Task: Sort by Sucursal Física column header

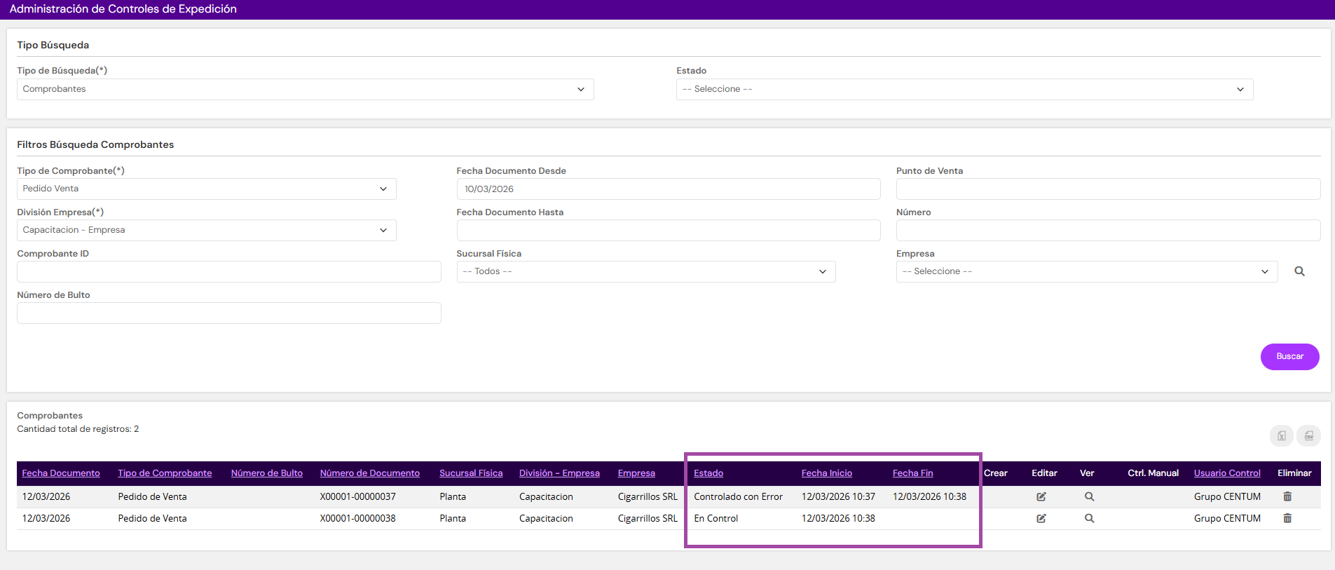Action: (x=471, y=473)
